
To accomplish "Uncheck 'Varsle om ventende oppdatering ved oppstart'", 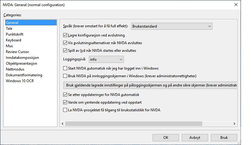I will click(65, 102).
